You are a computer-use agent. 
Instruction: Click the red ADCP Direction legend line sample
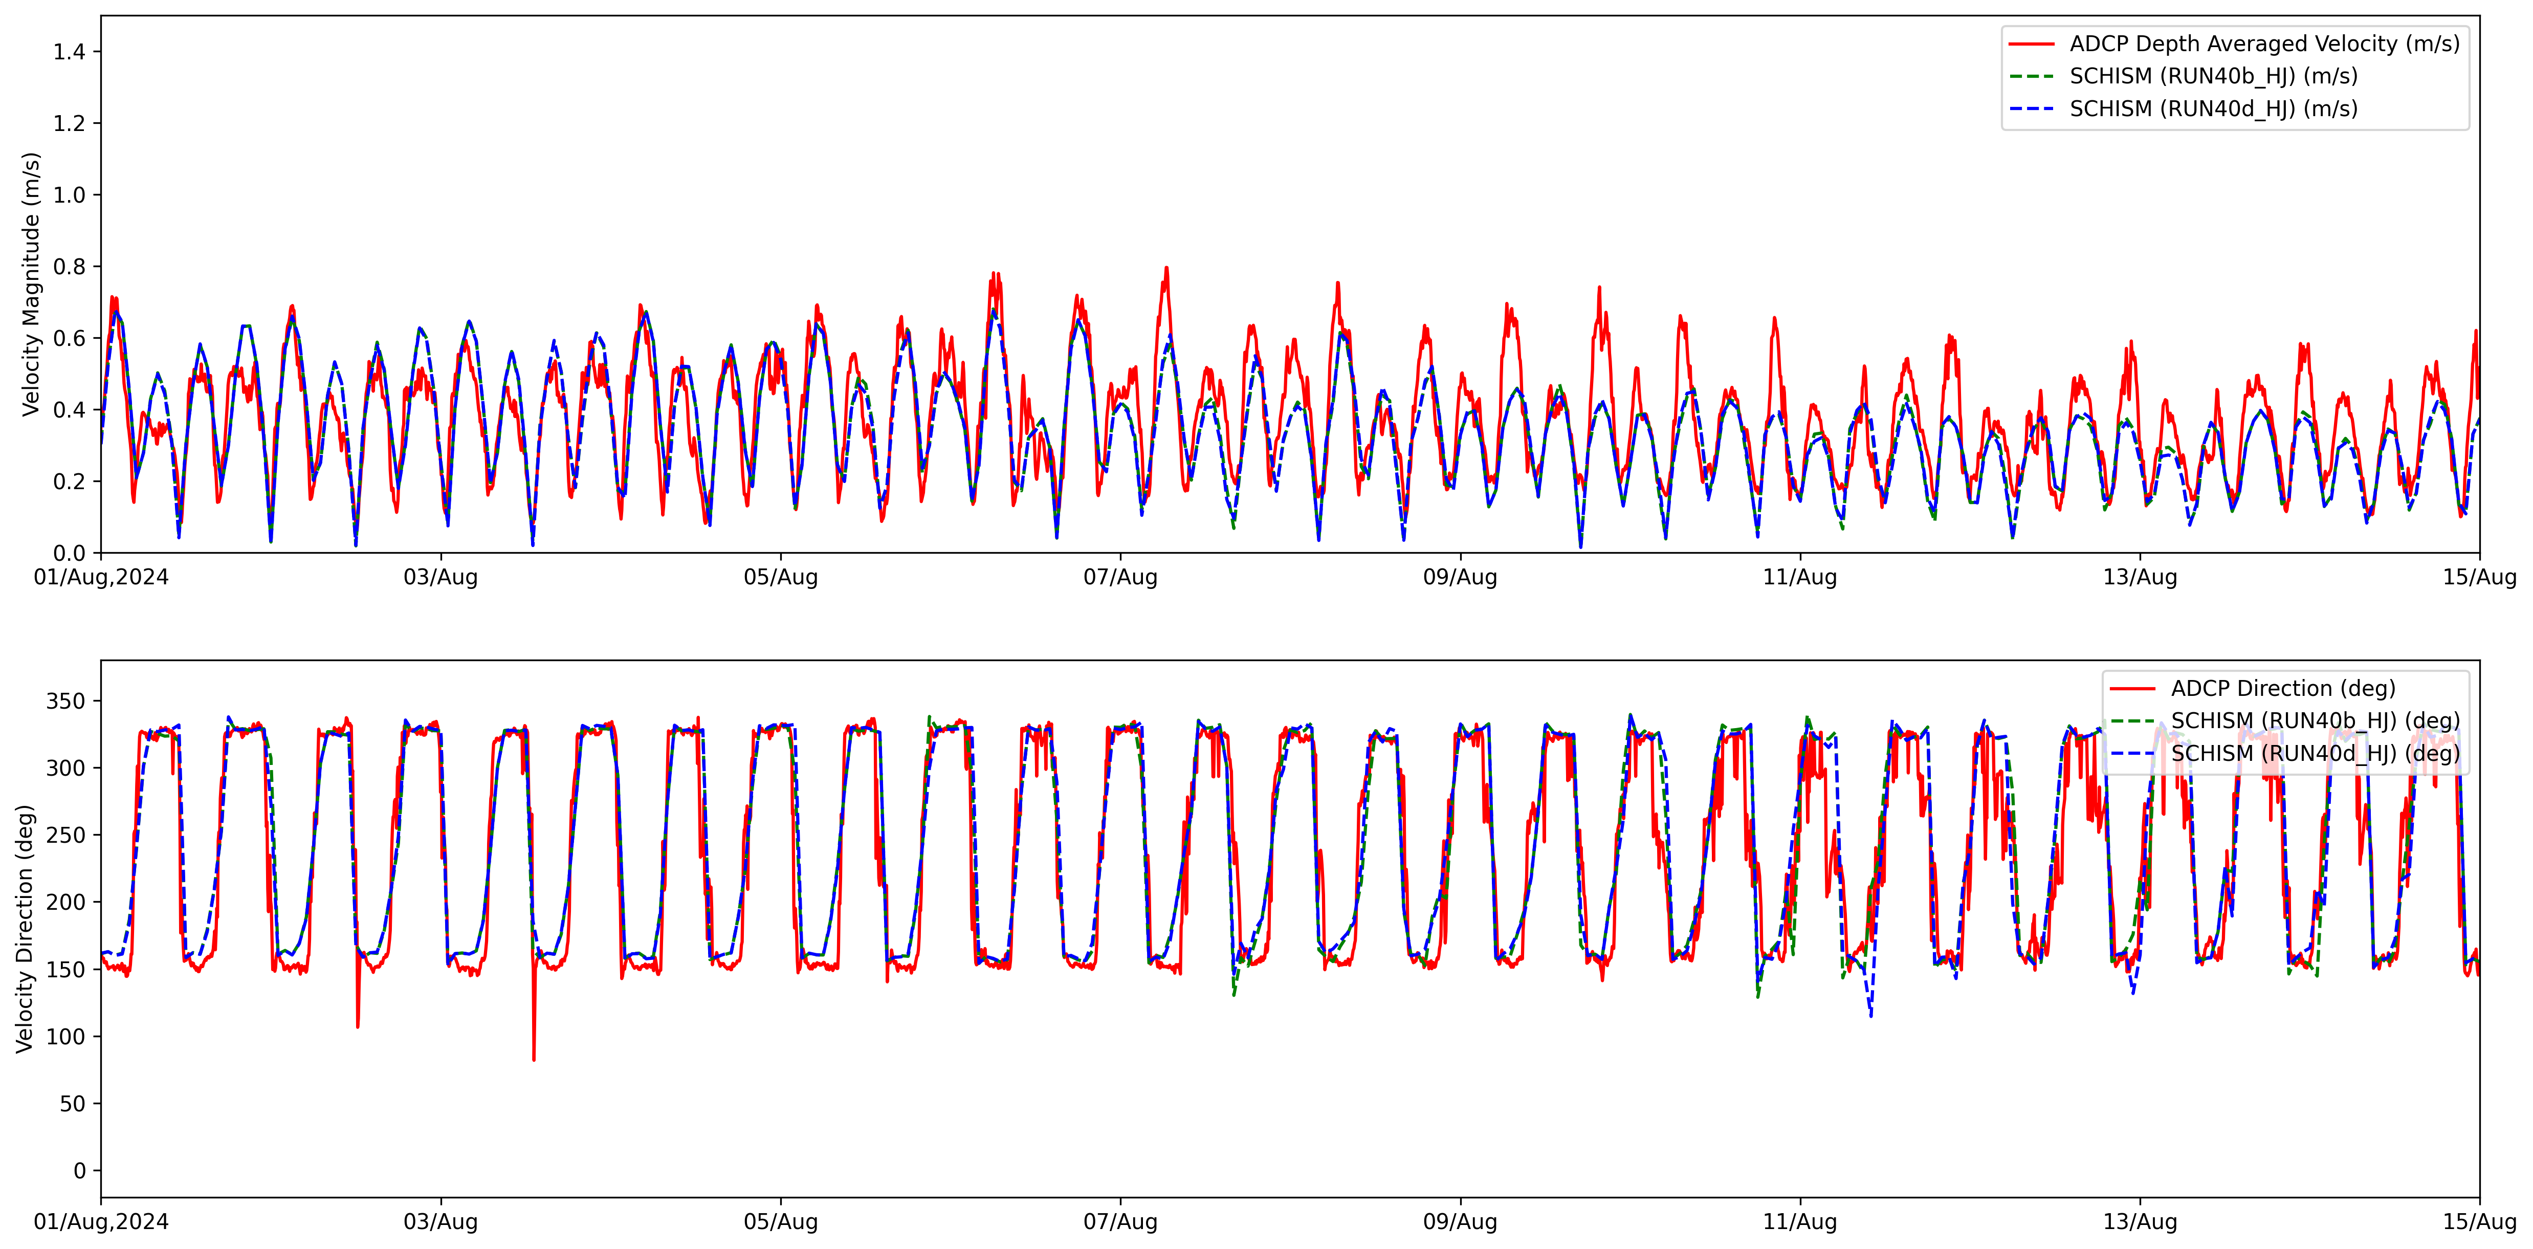tap(2133, 688)
